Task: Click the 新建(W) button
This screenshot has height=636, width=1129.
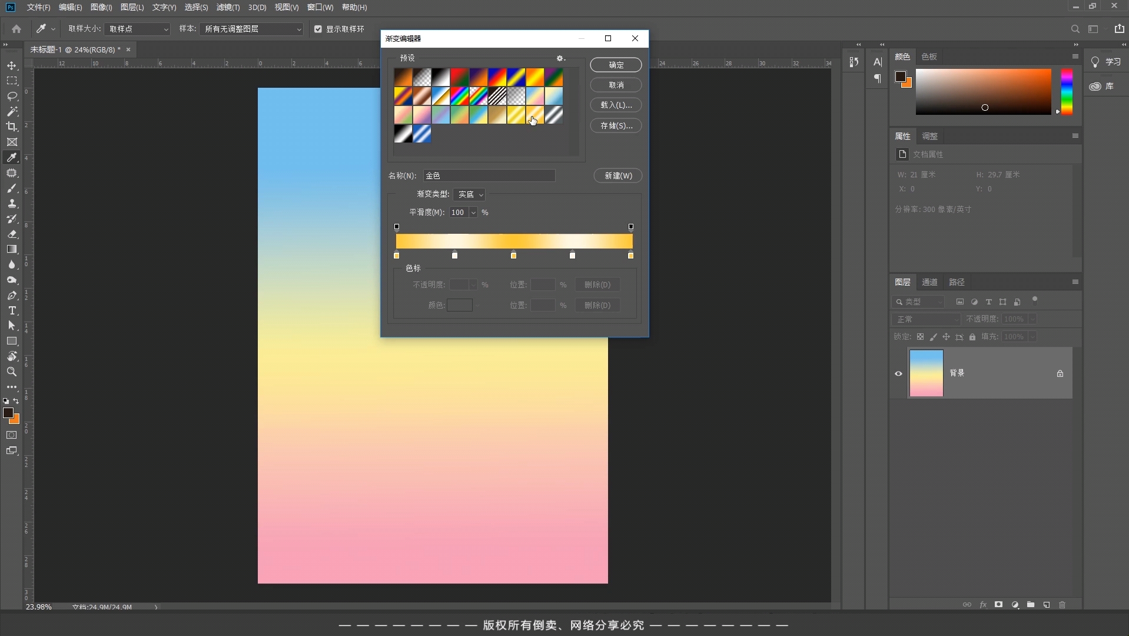Action: click(x=618, y=175)
